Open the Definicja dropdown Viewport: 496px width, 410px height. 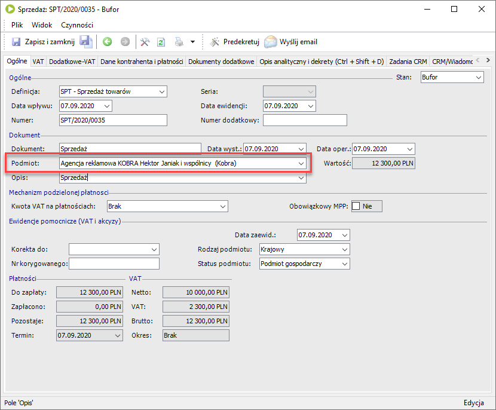162,92
